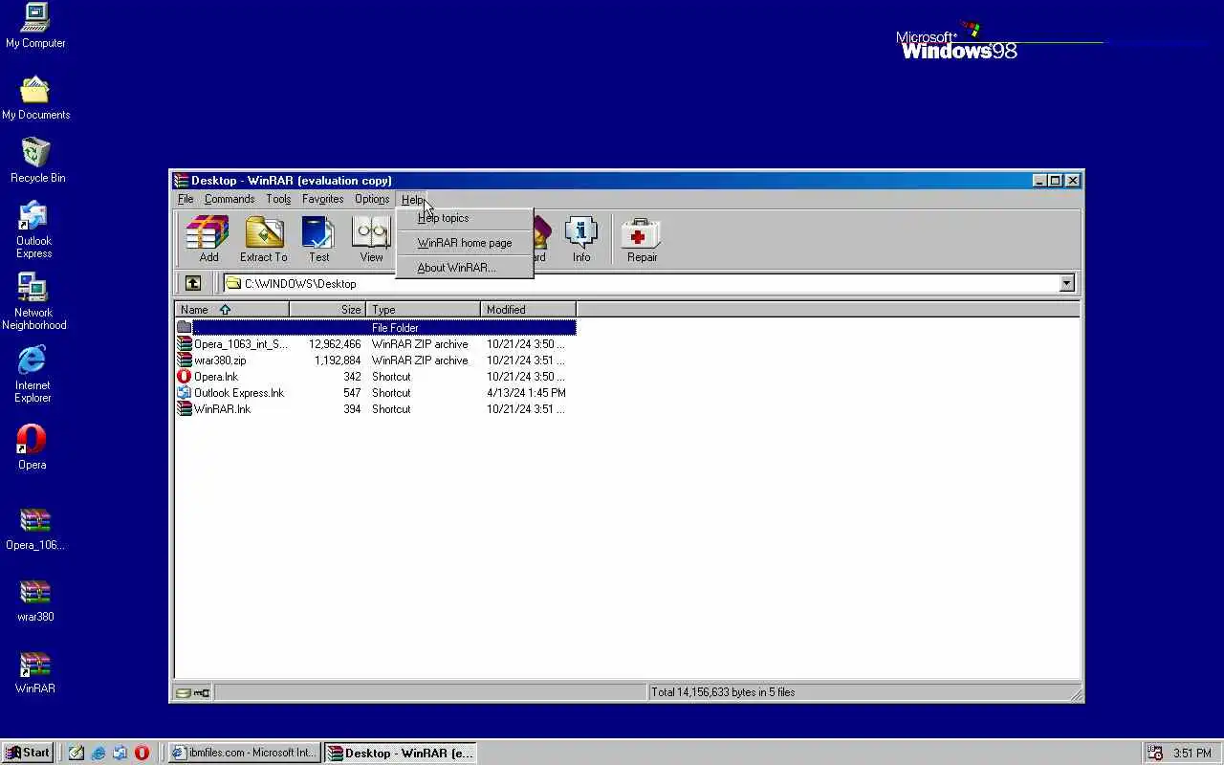Click the WinRAR title bar system icon
The image size is (1224, 765).
[181, 180]
